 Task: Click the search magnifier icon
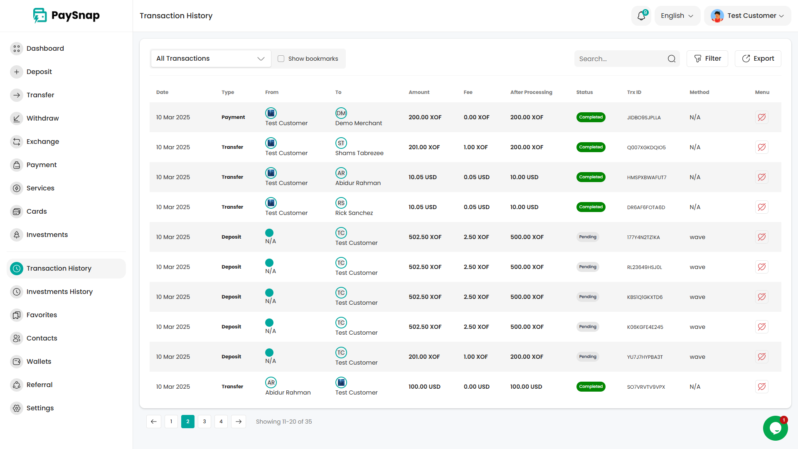(671, 59)
